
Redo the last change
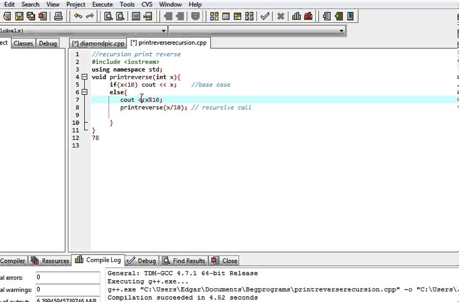tap(90, 16)
